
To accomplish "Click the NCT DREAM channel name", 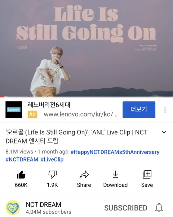I will [x=44, y=205].
